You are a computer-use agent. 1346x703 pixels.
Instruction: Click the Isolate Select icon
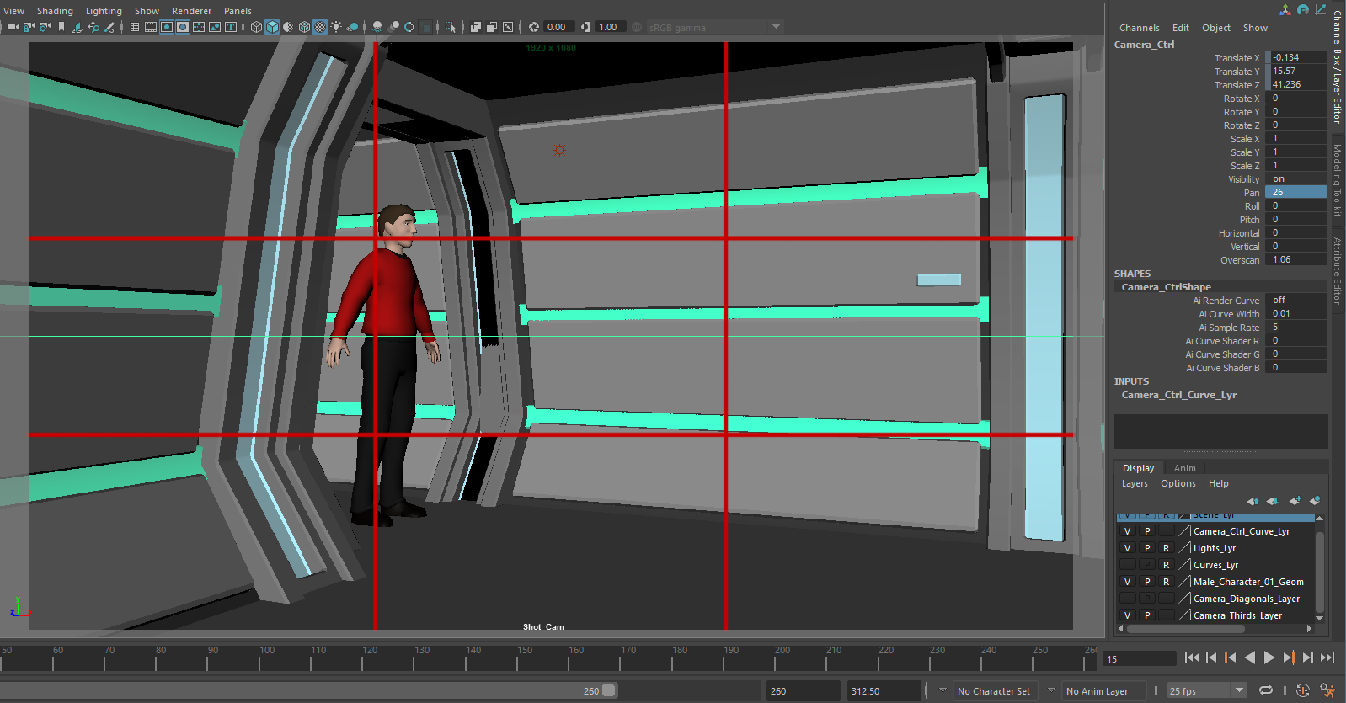(x=451, y=27)
